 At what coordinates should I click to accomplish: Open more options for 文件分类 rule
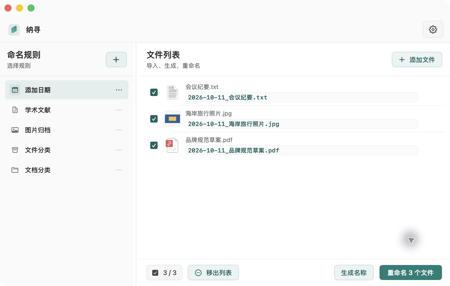coord(119,150)
